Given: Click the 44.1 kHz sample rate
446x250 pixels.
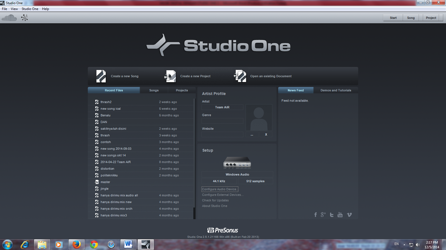Looking at the screenshot, I should [x=219, y=181].
